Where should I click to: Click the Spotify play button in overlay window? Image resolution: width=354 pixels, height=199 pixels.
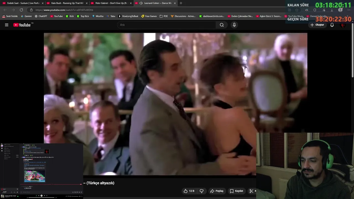(x=41, y=196)
